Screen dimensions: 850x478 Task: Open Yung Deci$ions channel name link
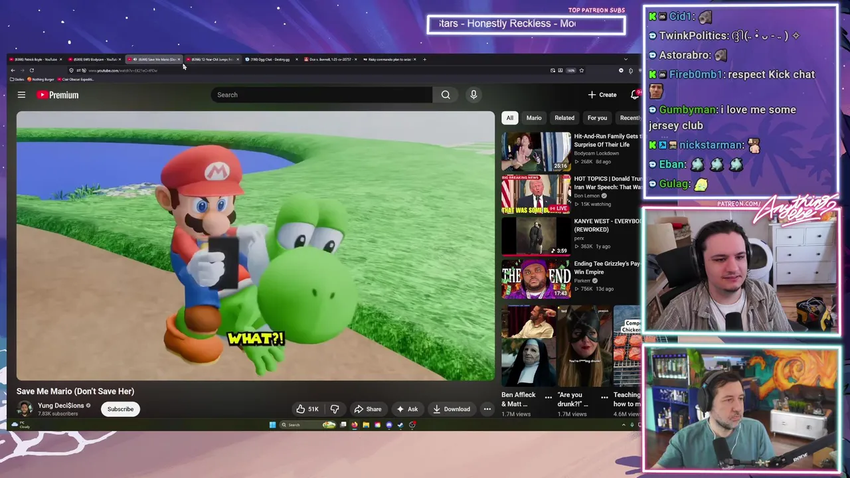(60, 406)
